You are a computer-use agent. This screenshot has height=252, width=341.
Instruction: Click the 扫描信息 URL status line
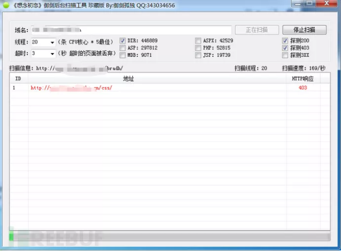[x=66, y=68]
